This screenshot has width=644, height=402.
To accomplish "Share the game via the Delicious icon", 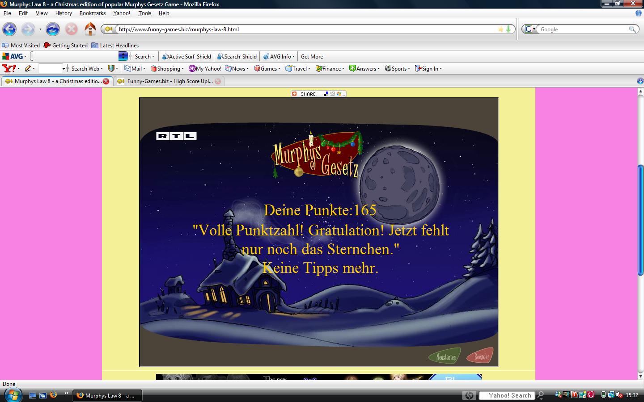I will click(x=326, y=94).
